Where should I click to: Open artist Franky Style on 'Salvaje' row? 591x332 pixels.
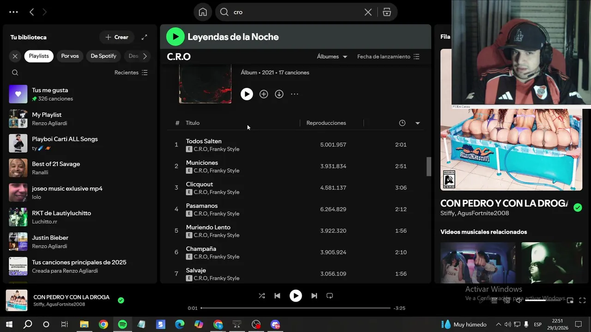[224, 278]
